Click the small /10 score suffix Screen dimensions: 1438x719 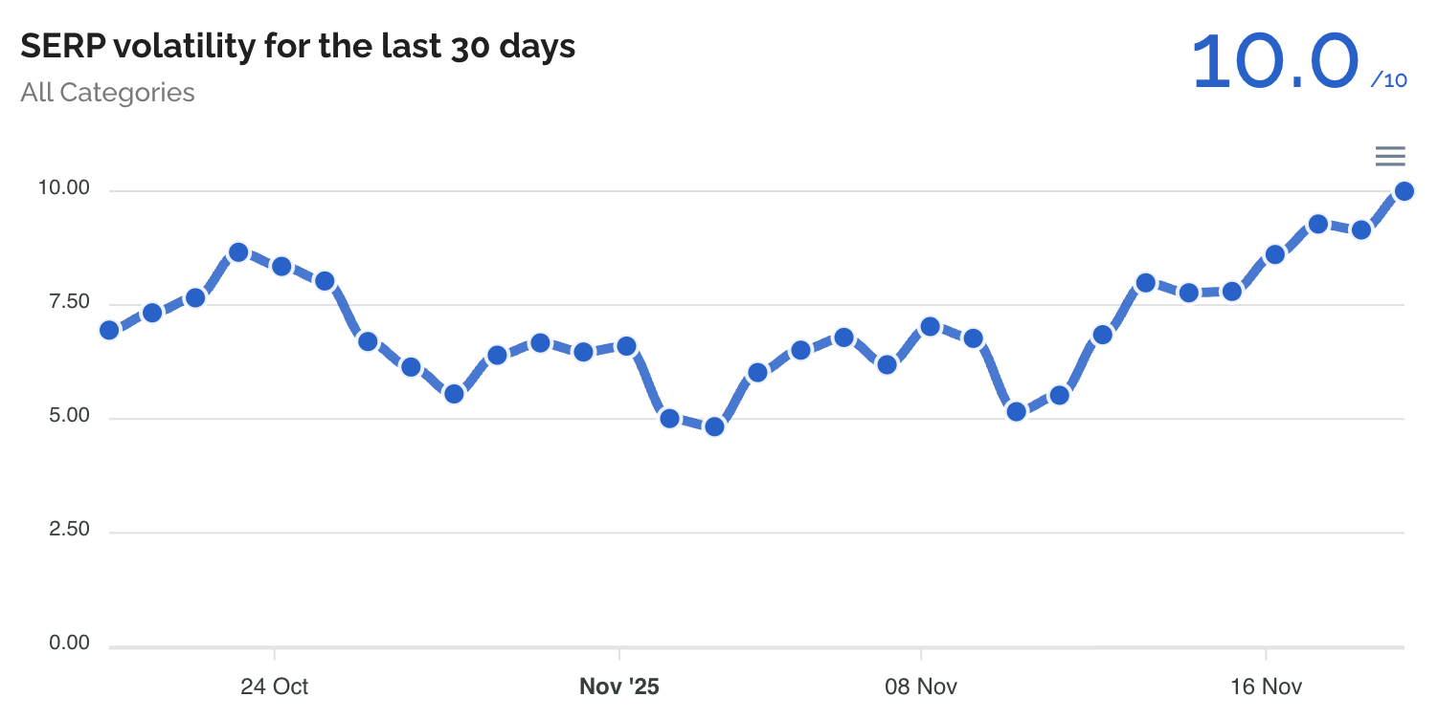point(1389,80)
